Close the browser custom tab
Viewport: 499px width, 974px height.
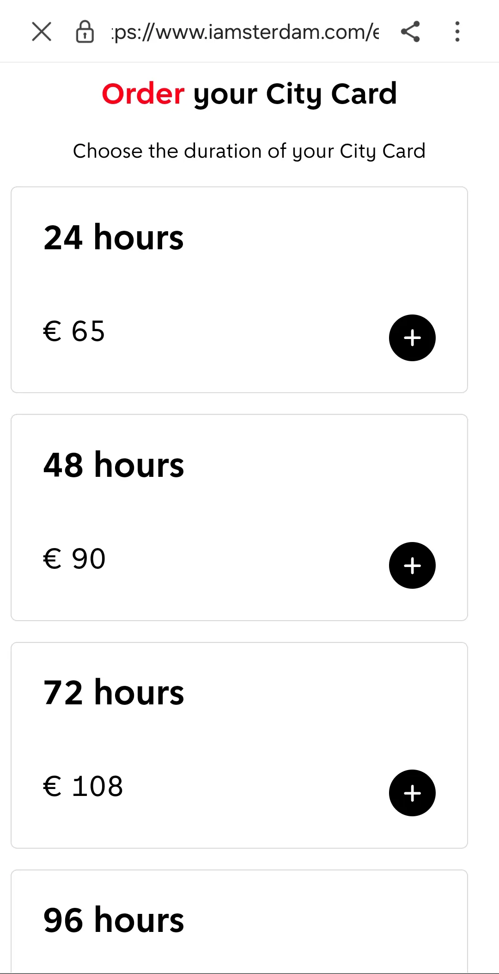42,32
